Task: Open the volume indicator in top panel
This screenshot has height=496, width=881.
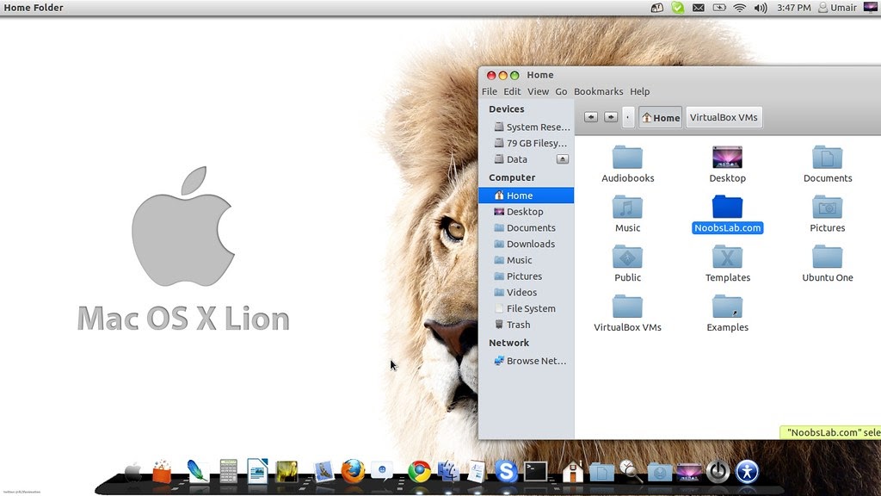Action: point(761,8)
